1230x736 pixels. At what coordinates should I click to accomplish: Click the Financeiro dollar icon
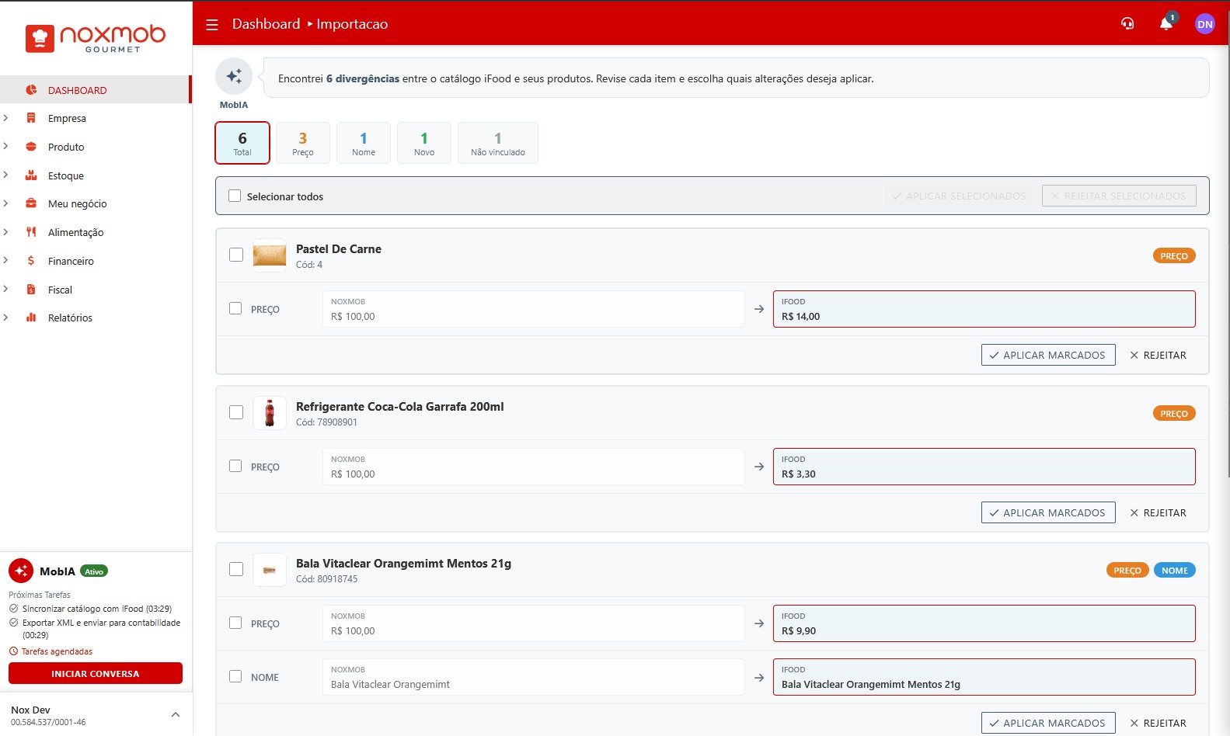31,261
